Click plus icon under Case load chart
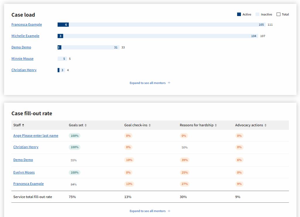 point(169,83)
